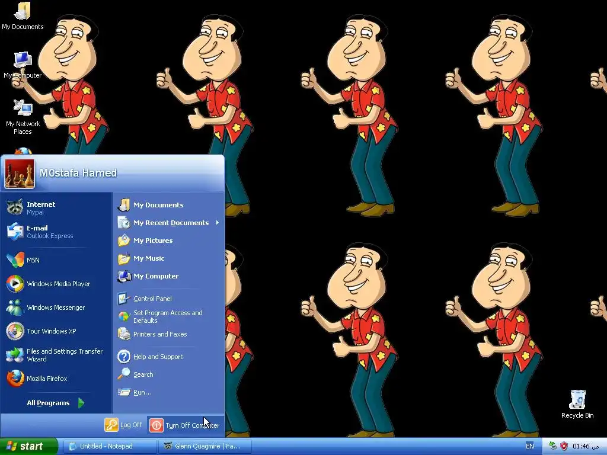Open My Pictures folder
The width and height of the screenshot is (607, 455).
(x=169, y=241)
